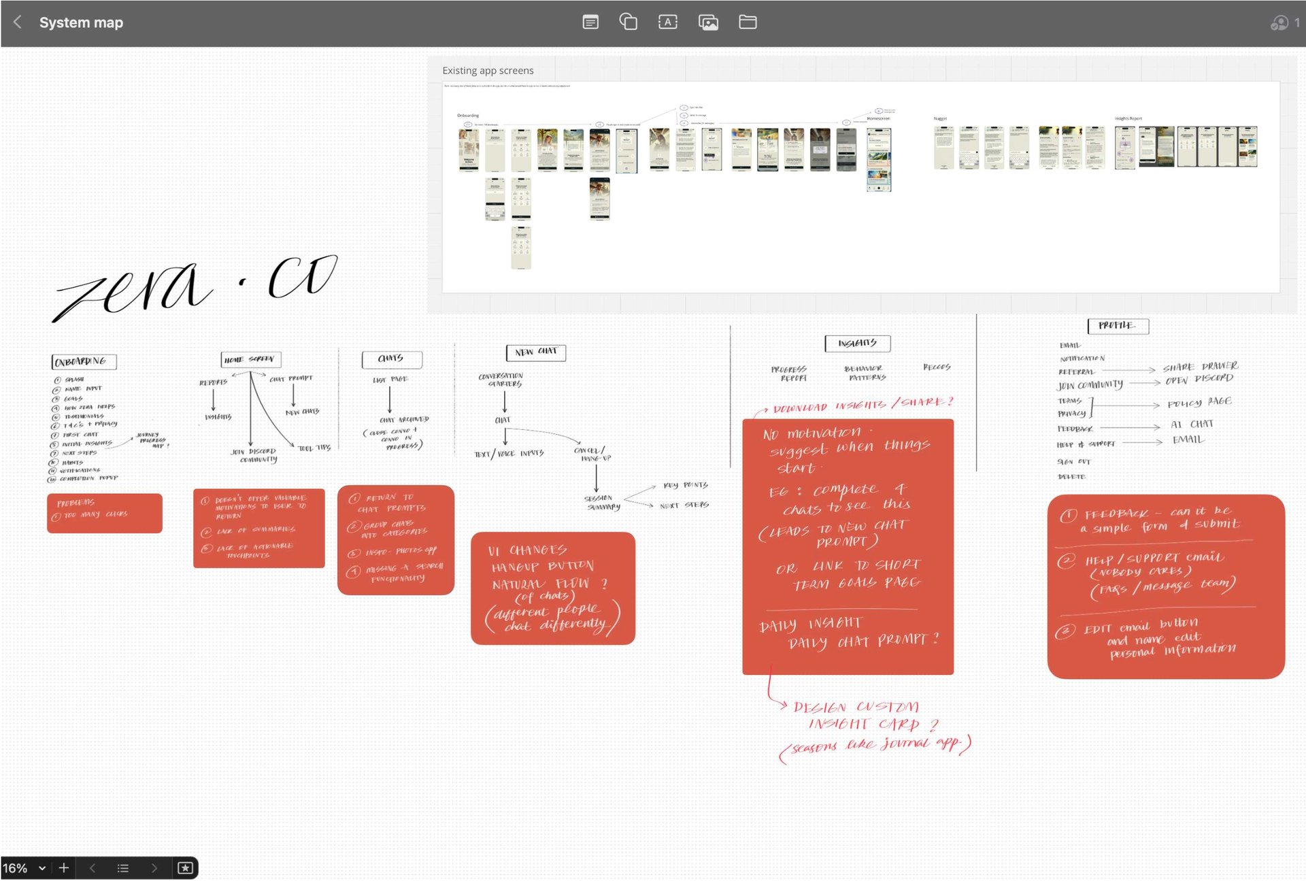This screenshot has height=881, width=1306.
Task: Select the red No motivation insights card
Action: coord(848,546)
